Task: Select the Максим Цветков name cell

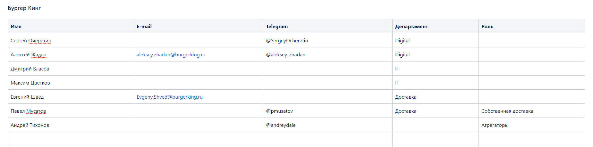Action: point(30,83)
